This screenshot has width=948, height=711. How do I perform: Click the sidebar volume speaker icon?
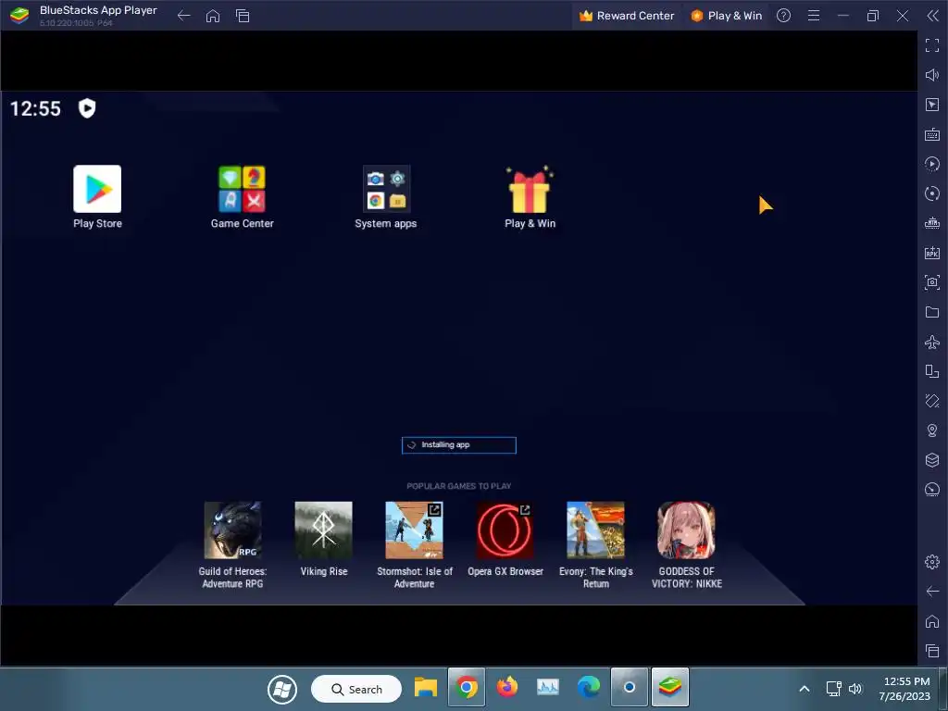tap(932, 75)
